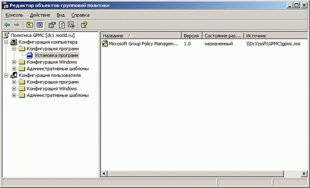The image size is (310, 188).
Task: Sort by Состояние раз... column header
Action: click(223, 35)
